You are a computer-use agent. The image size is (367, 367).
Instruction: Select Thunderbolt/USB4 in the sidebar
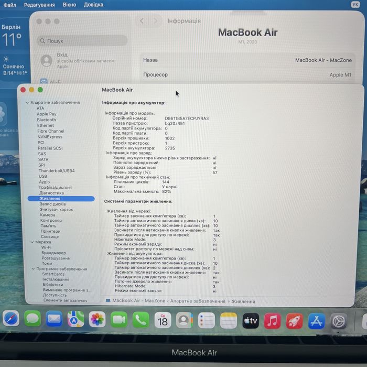point(57,170)
